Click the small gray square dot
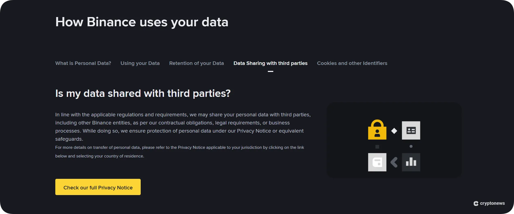Screen dimensions: 514x214 [x=377, y=147]
